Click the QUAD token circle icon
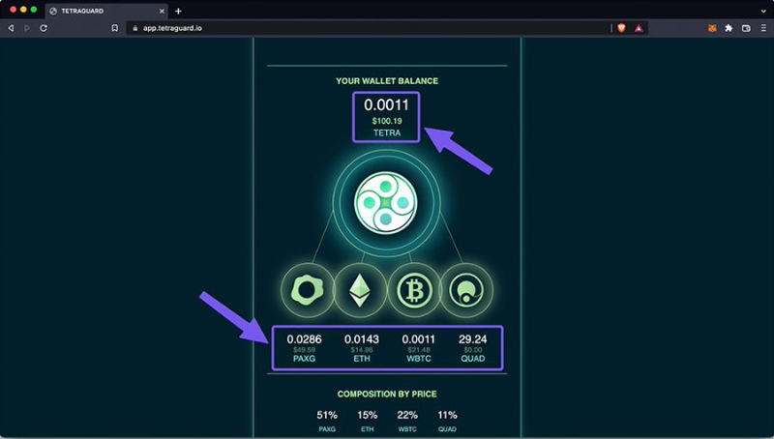Screen dimensions: 774x439 point(466,290)
